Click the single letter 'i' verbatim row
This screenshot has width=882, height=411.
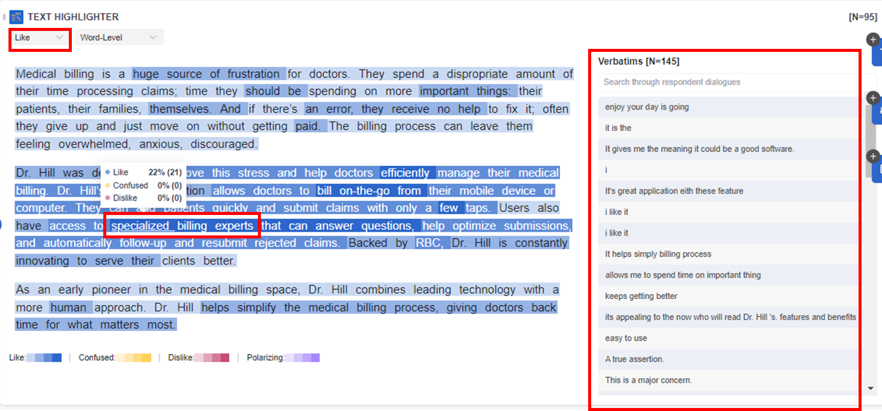(x=728, y=170)
